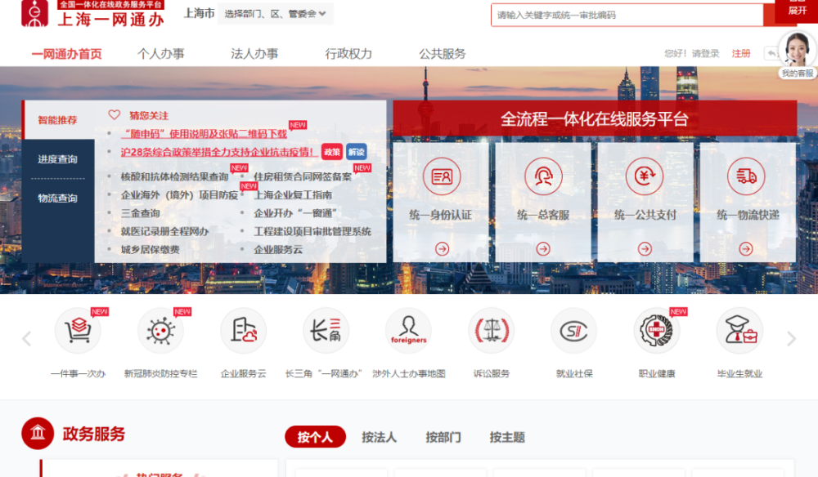Click the foreigners 涉外人士办事地图 icon
The height and width of the screenshot is (477, 818).
[408, 330]
